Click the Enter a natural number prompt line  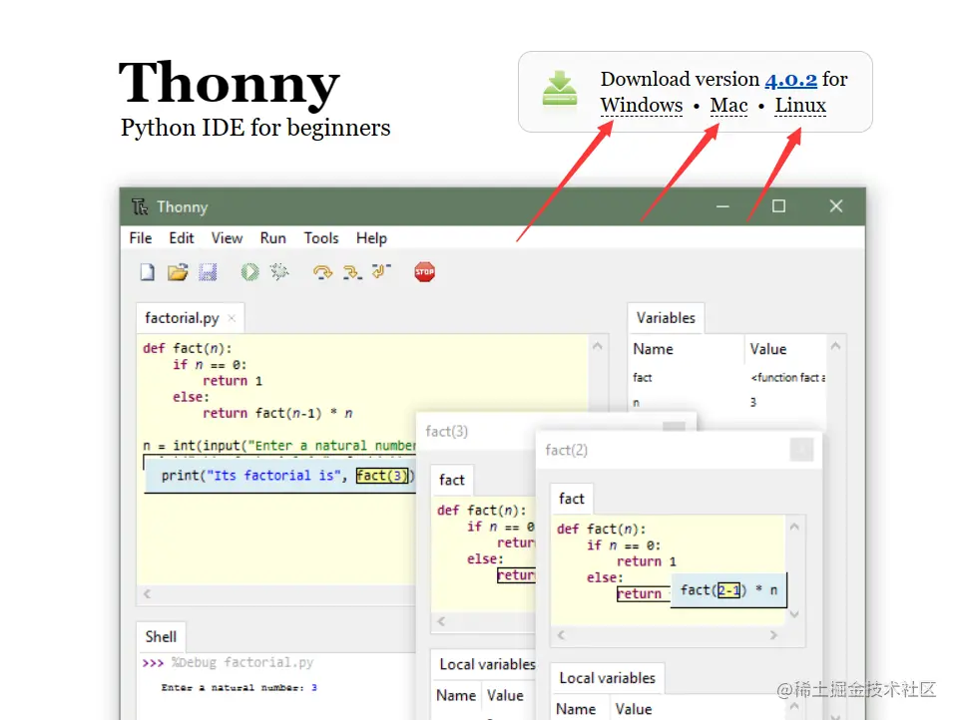pos(239,688)
